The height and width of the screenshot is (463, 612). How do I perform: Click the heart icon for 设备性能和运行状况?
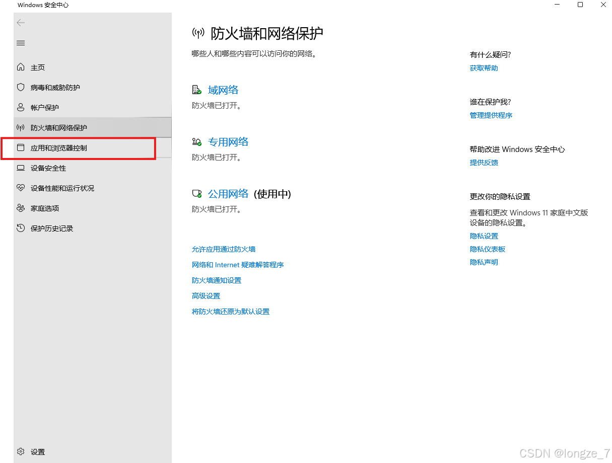point(21,188)
